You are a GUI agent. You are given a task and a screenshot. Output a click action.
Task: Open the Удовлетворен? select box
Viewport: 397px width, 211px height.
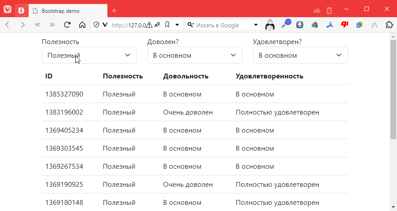coord(301,55)
